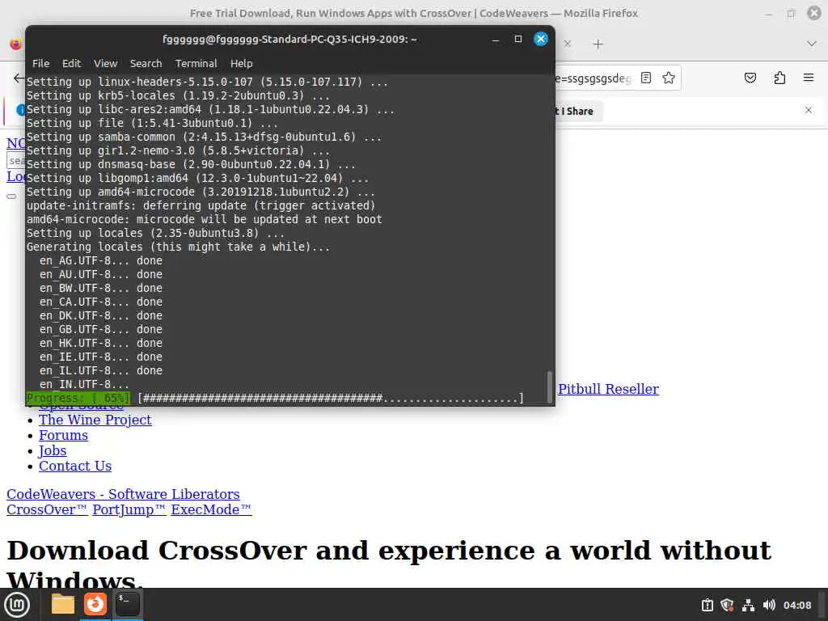The width and height of the screenshot is (828, 621).
Task: Click the 'amd64-microcode: microcode will be updated' line
Action: point(204,220)
